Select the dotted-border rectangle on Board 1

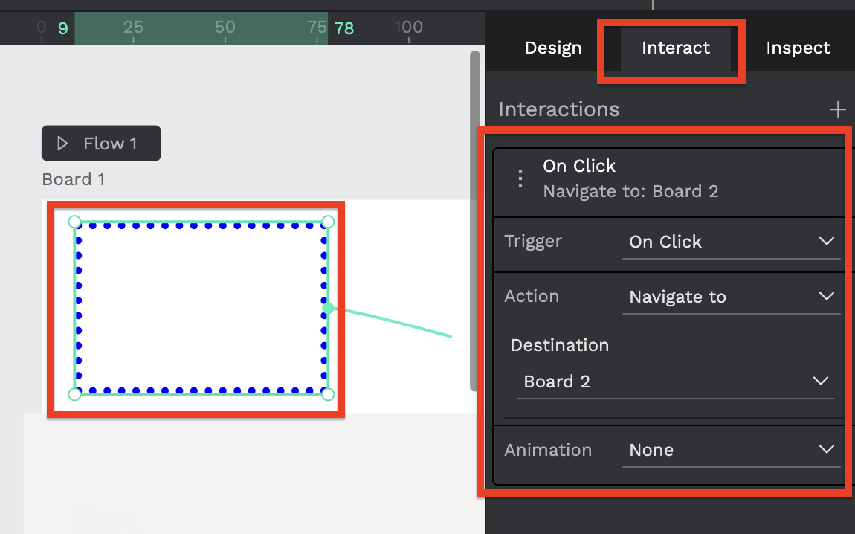click(x=201, y=308)
